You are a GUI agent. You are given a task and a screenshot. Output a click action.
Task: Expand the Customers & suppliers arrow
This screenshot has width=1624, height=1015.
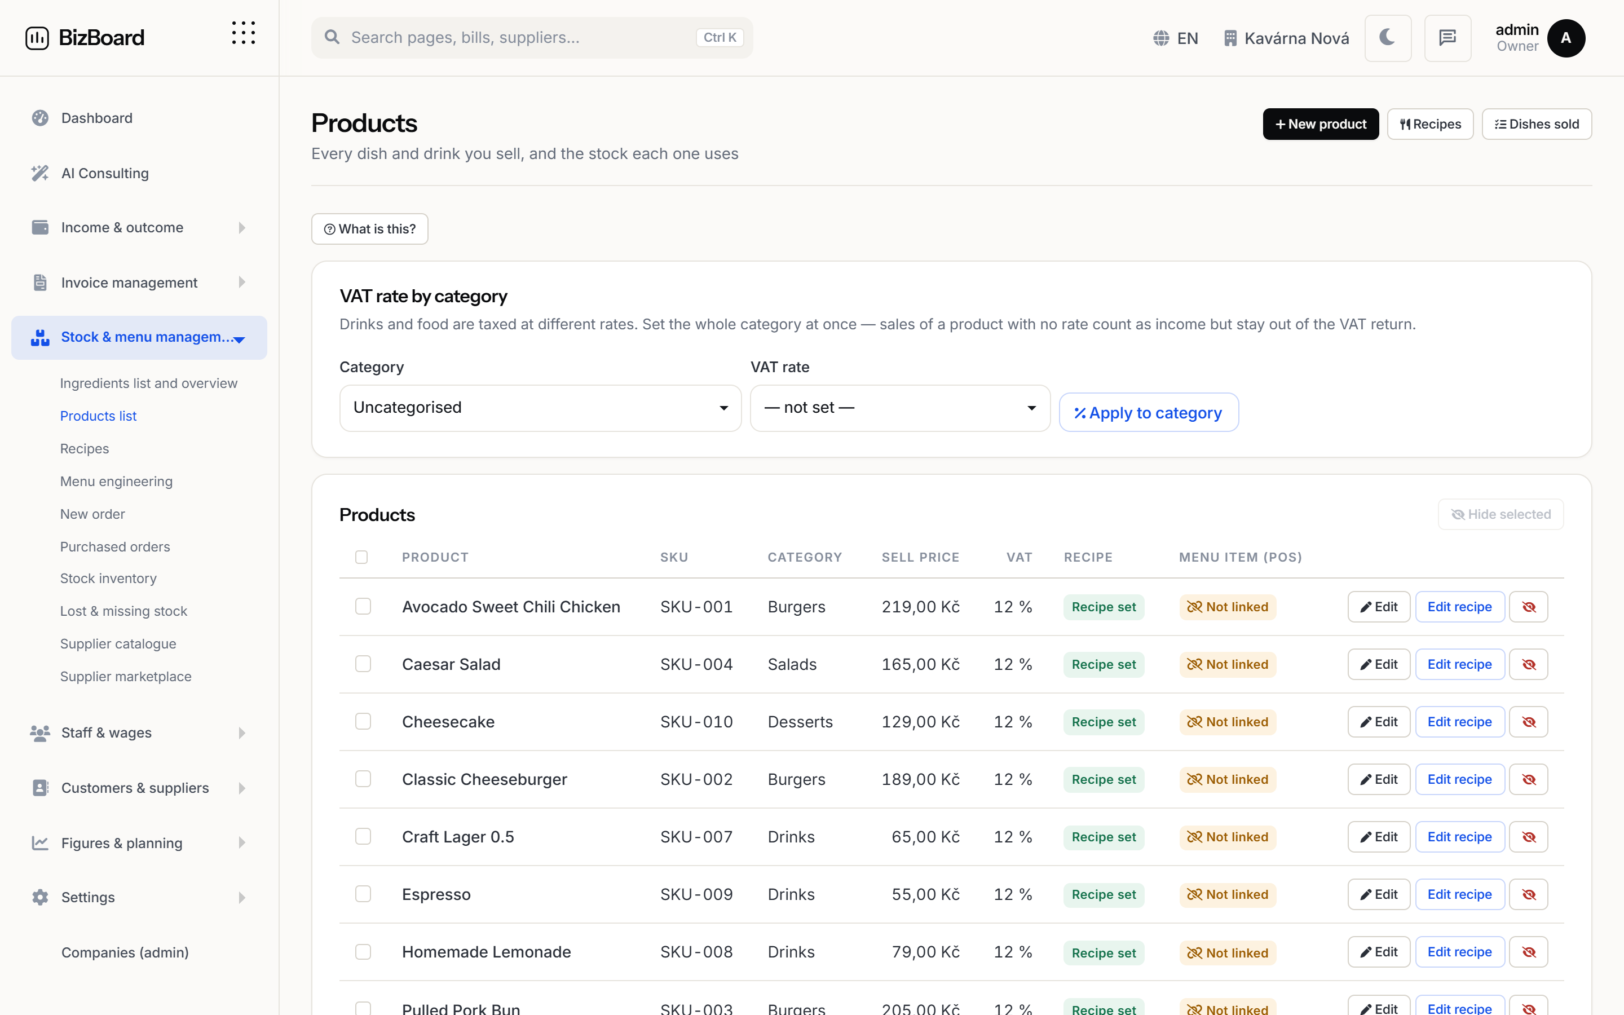(242, 788)
